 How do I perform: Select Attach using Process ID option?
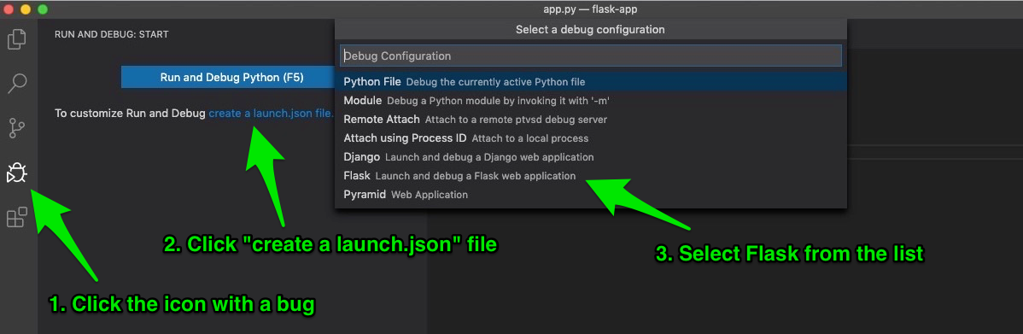590,138
